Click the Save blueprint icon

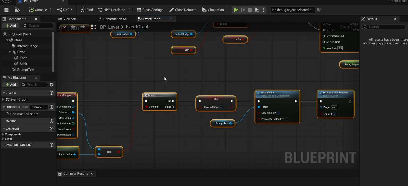pos(6,10)
